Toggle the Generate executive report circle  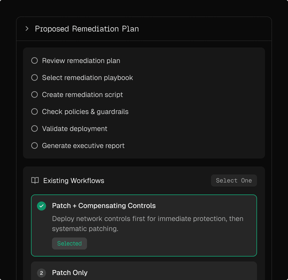coord(34,146)
